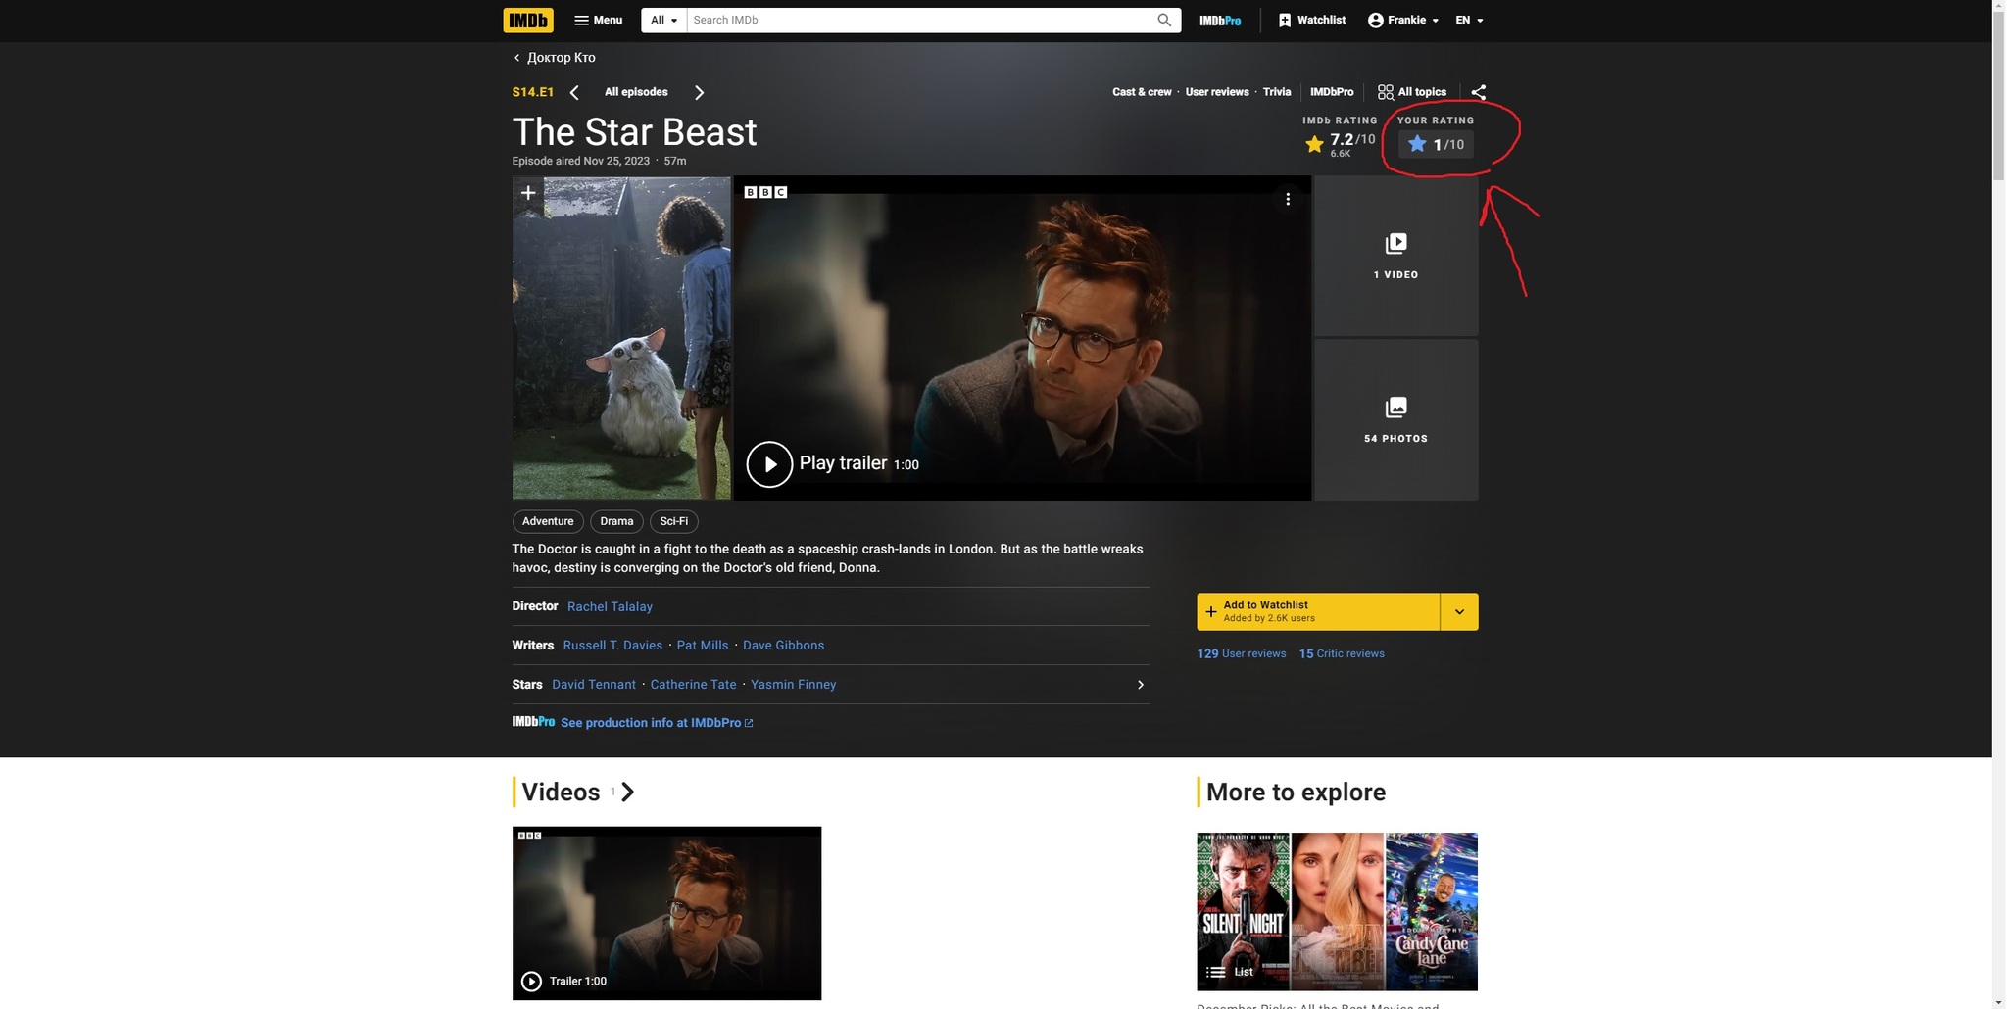Click the share icon

1478,92
